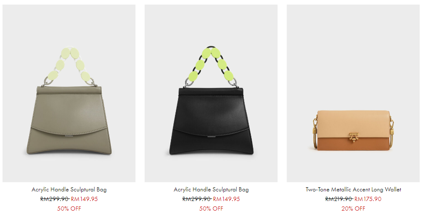
Task: Click the title under the olive bag
Action: 69,190
